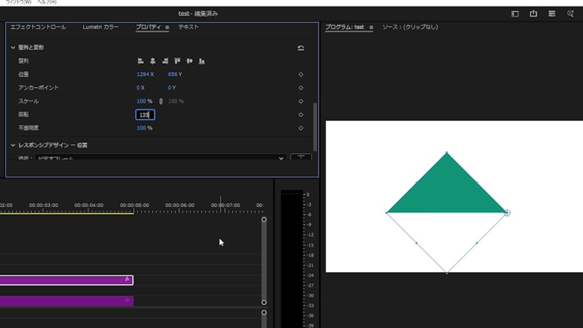This screenshot has width=583, height=328.
Task: Click the test - 編集済み project title
Action: 198,14
